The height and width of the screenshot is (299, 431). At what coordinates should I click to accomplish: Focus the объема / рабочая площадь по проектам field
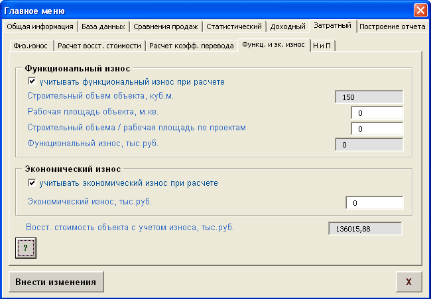(377, 129)
